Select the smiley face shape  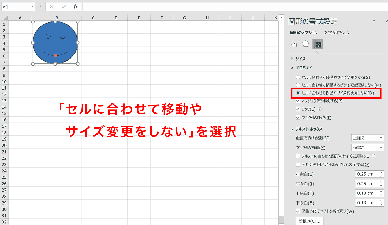pyautogui.click(x=55, y=43)
